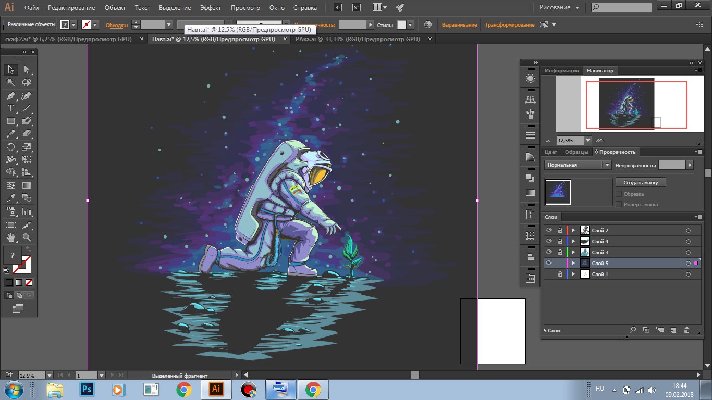The image size is (712, 400).
Task: Select the Symbol Sprayer tool
Action: tap(11, 211)
